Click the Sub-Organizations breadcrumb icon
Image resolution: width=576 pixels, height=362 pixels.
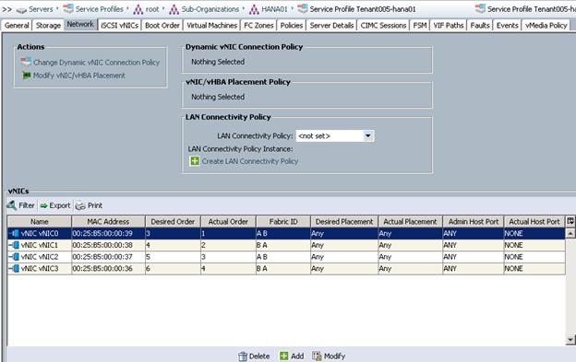click(x=174, y=9)
